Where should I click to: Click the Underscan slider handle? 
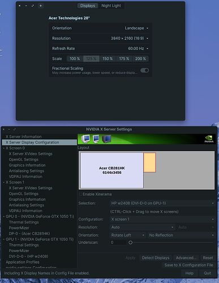point(130,242)
